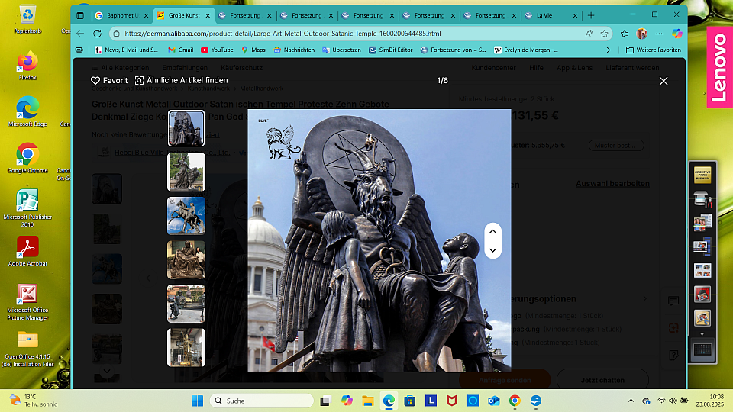Screen dimensions: 733x412
Task: Open Firefox desktop shortcut
Action: coord(27,65)
